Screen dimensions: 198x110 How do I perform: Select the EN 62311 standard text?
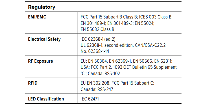pos(163,61)
